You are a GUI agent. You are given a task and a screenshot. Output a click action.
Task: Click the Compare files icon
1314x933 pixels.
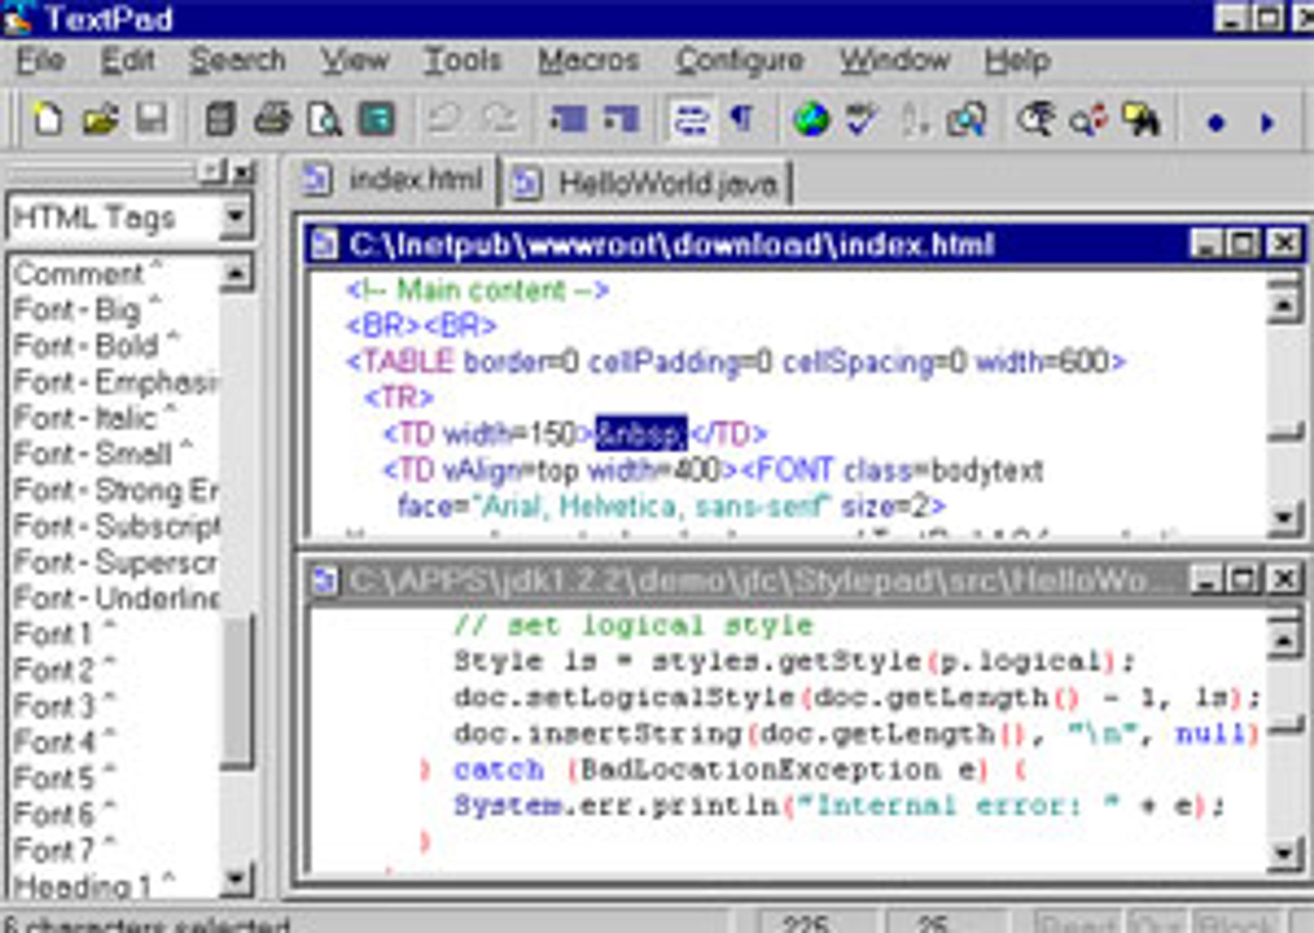click(x=966, y=120)
